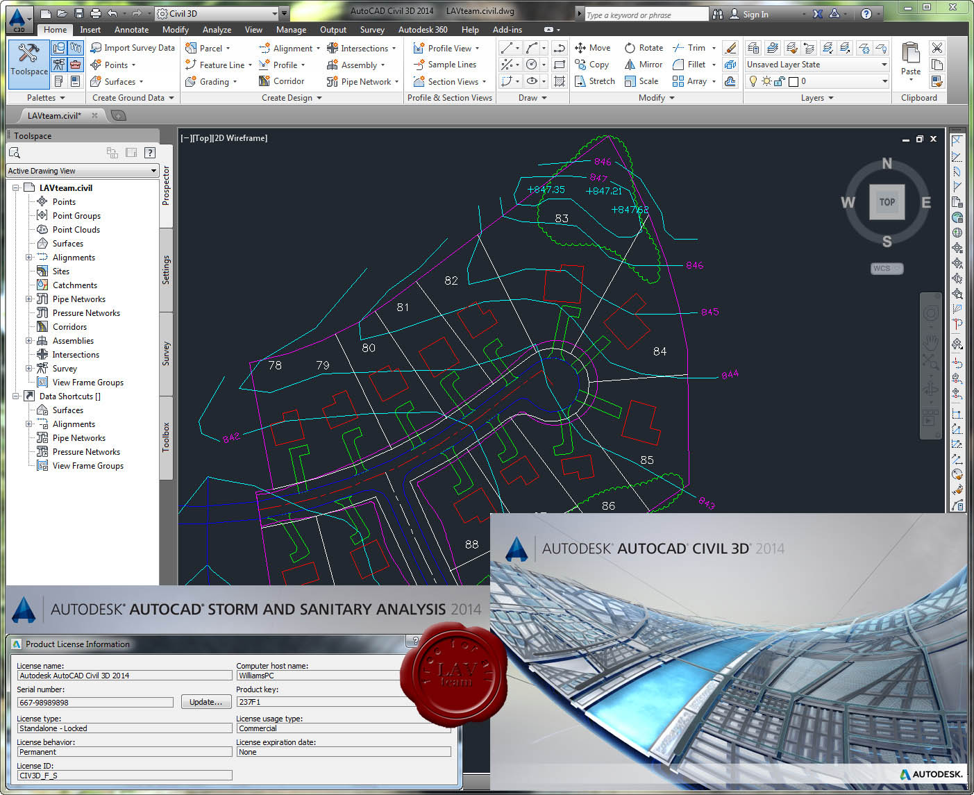Open the Unsaved Layer State dropdown
The height and width of the screenshot is (795, 974).
817,65
